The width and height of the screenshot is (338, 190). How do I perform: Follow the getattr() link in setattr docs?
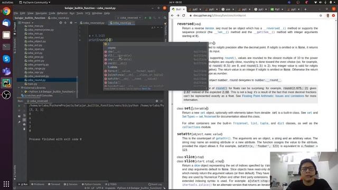click(223, 138)
